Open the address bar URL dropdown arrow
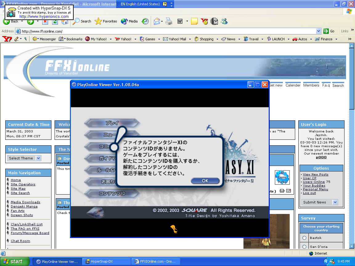Image resolution: width=355 pixels, height=266 pixels. 319,31
